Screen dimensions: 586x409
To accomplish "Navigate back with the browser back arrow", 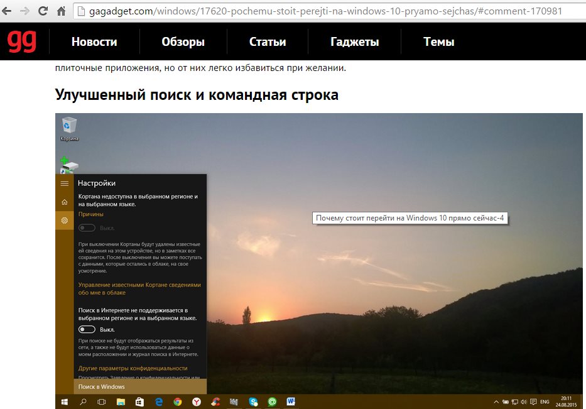I will coord(8,11).
